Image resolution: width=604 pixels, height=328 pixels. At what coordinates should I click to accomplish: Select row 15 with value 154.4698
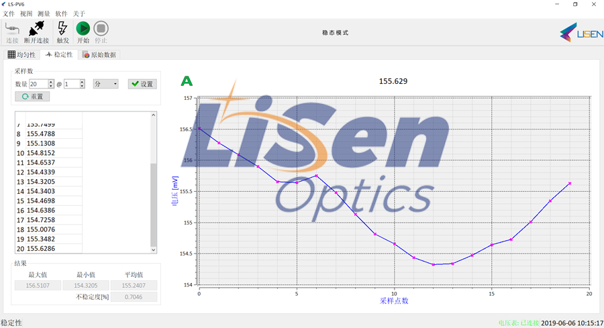click(x=40, y=201)
